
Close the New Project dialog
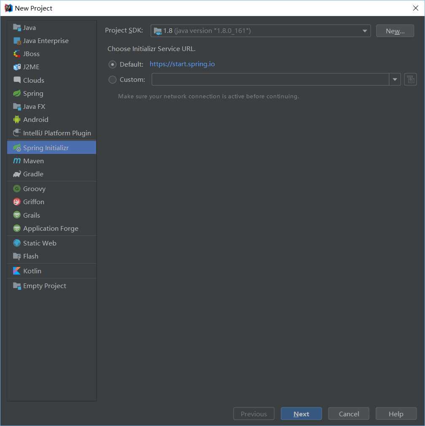point(415,8)
